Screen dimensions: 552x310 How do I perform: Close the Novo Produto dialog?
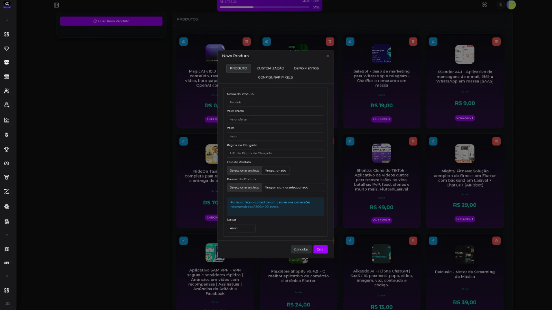tap(327, 56)
